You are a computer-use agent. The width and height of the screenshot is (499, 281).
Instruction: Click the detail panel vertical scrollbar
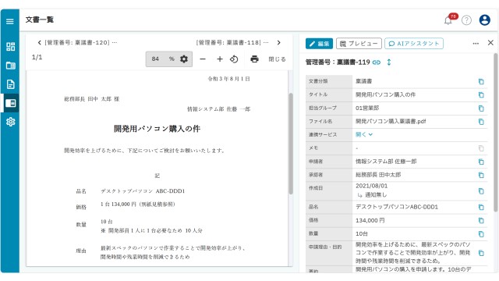496,132
